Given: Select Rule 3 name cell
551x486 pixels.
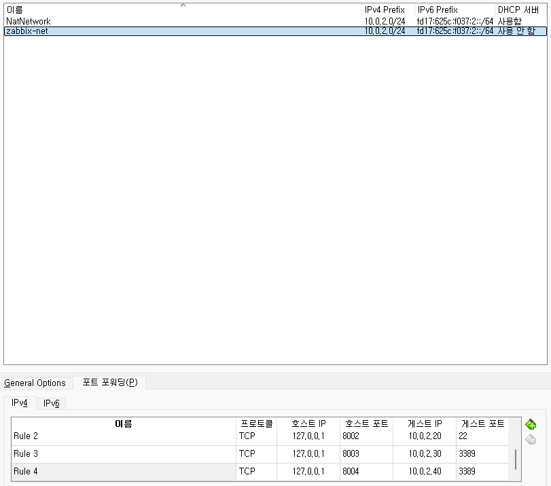Looking at the screenshot, I should click(x=124, y=453).
